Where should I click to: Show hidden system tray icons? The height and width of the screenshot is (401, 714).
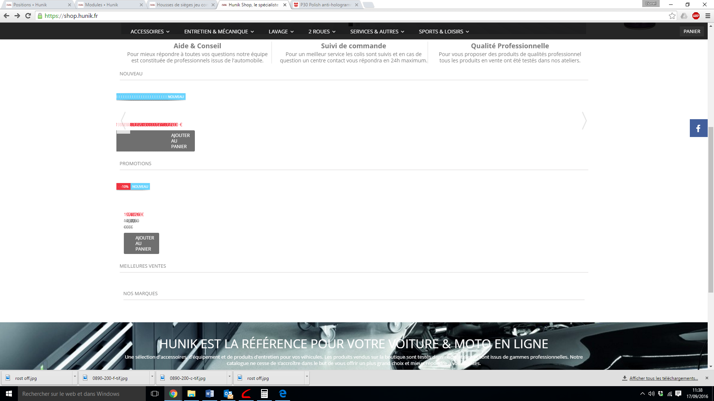click(643, 394)
